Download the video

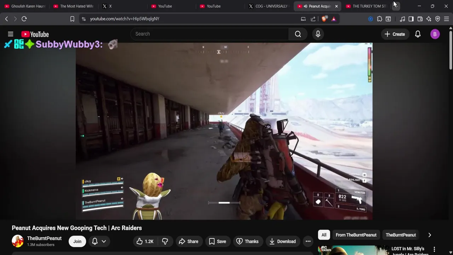click(x=282, y=242)
